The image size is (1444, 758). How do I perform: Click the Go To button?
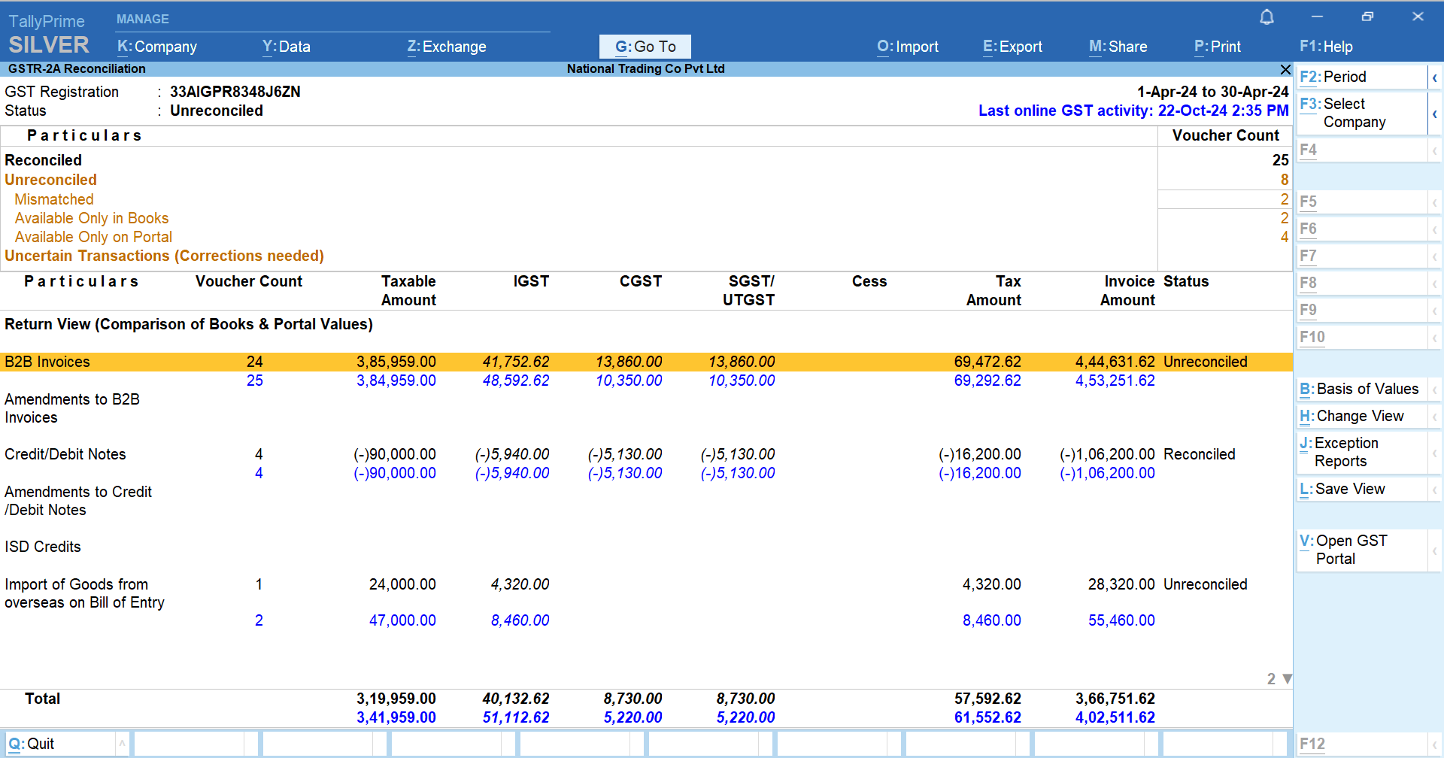tap(645, 47)
